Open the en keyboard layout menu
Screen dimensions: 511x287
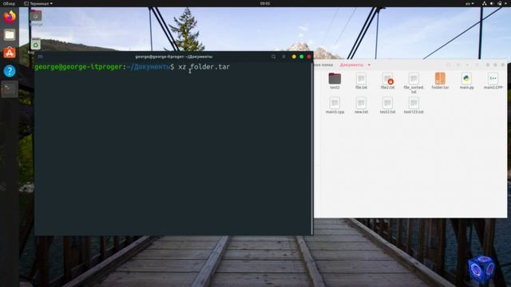click(469, 3)
